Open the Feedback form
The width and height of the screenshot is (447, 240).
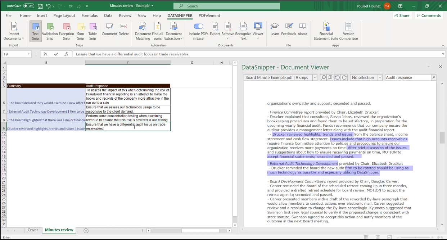point(289,29)
